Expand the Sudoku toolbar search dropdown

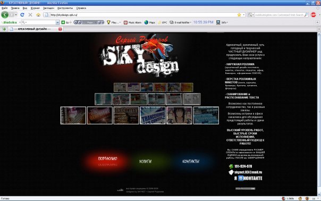pyautogui.click(x=57, y=22)
